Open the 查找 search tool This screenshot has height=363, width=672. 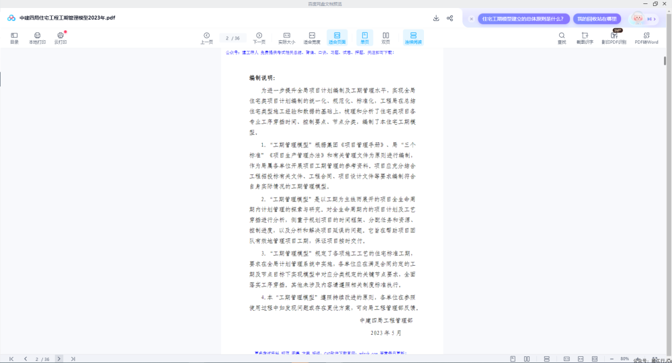[x=562, y=38]
